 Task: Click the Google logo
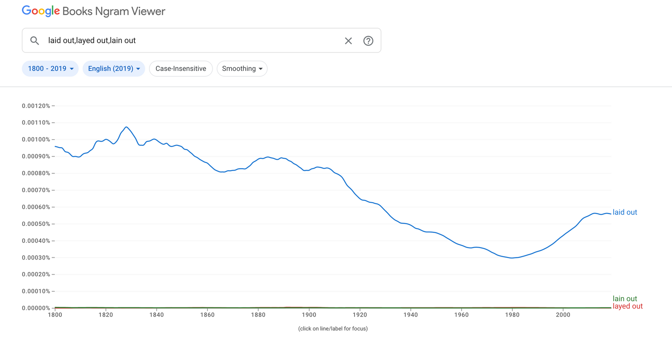coord(41,11)
